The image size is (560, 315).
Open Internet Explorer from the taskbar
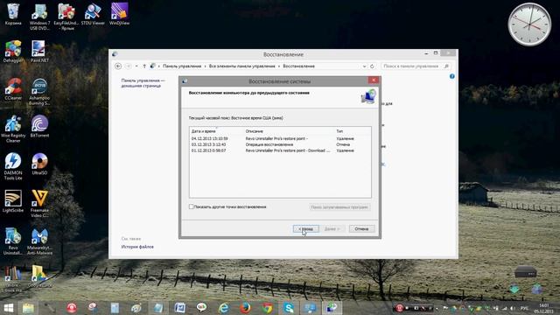point(224,308)
